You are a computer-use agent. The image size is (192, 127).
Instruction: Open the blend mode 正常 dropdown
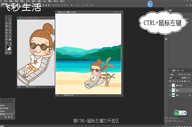175,78
